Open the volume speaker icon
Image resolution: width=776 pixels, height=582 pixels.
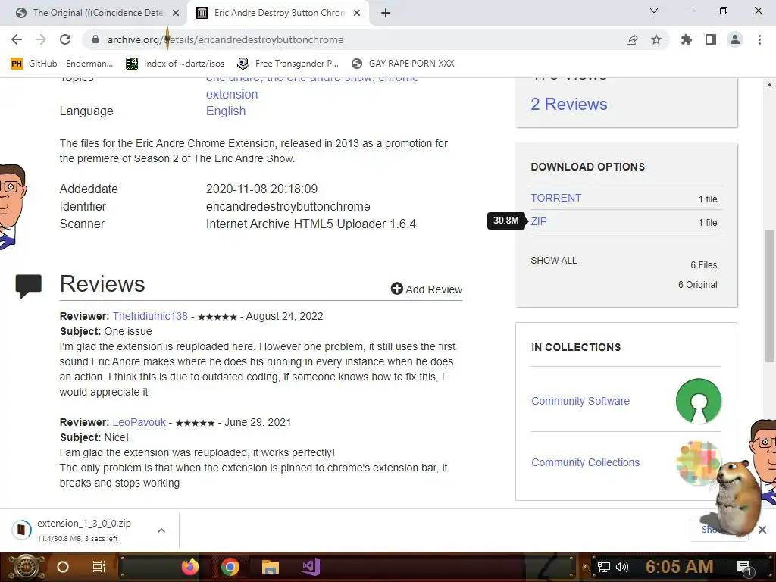coord(622,567)
